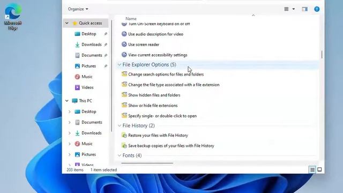Open Specify single- or double-click to open
The height and width of the screenshot is (193, 343).
pyautogui.click(x=162, y=116)
